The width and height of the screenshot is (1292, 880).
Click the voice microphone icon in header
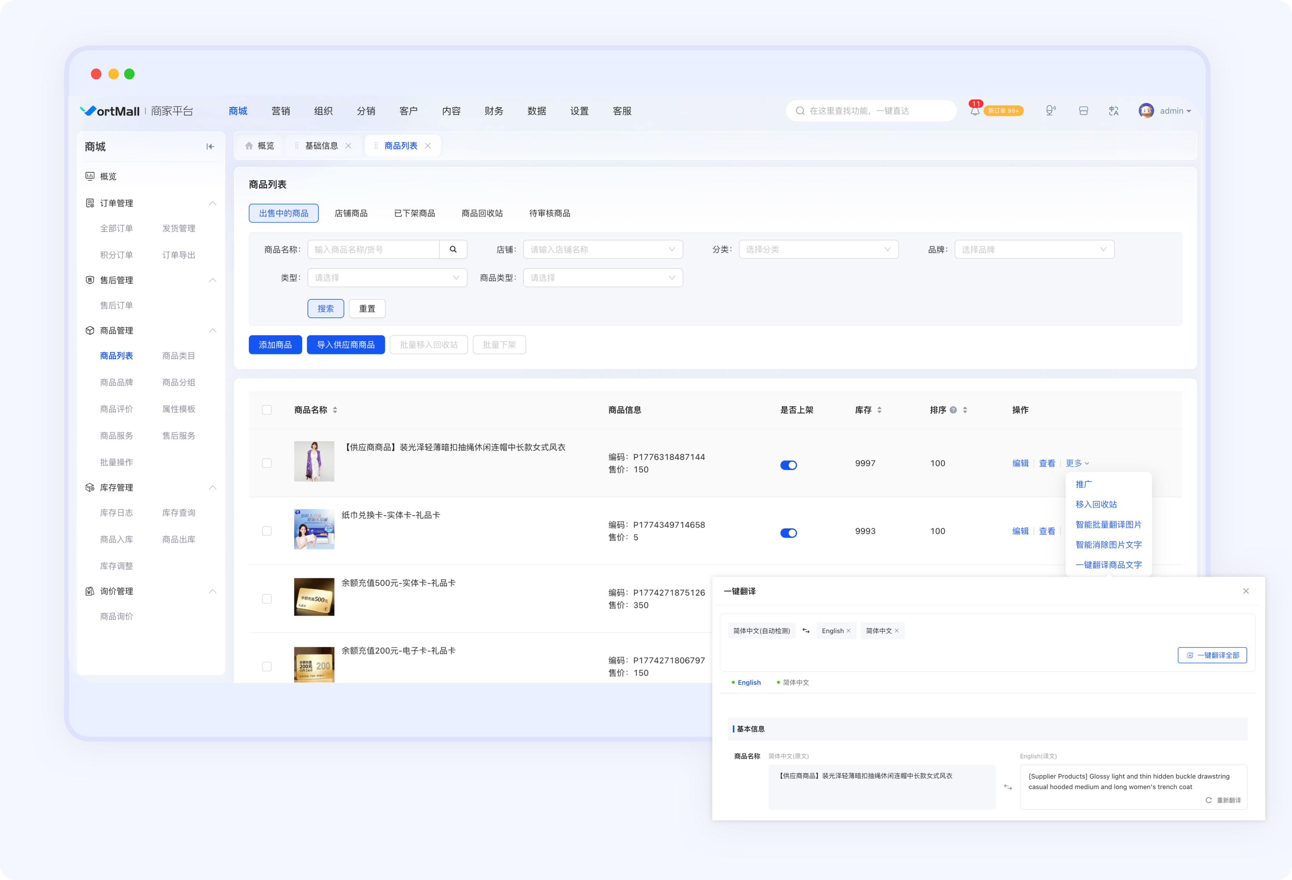click(x=1050, y=111)
